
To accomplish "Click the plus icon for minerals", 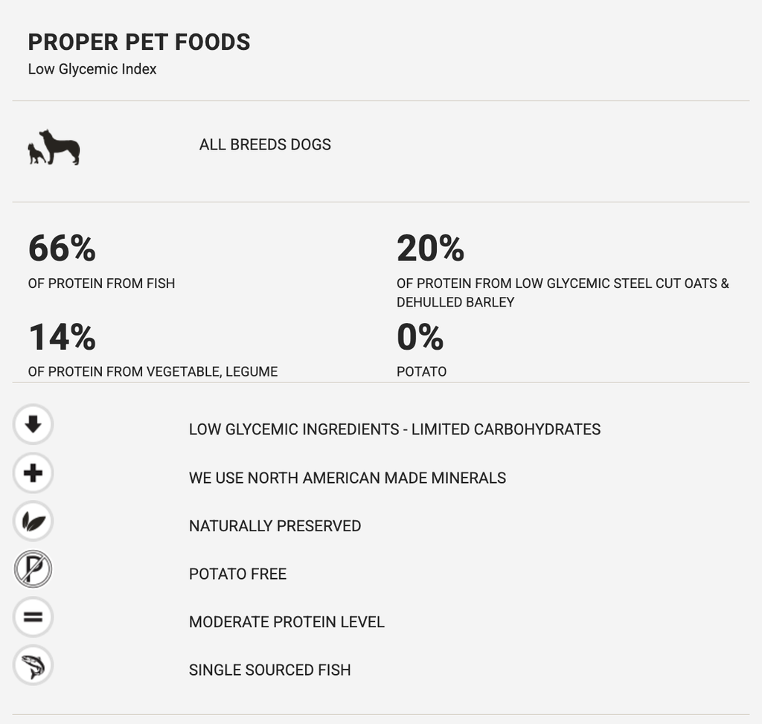I will (x=33, y=473).
